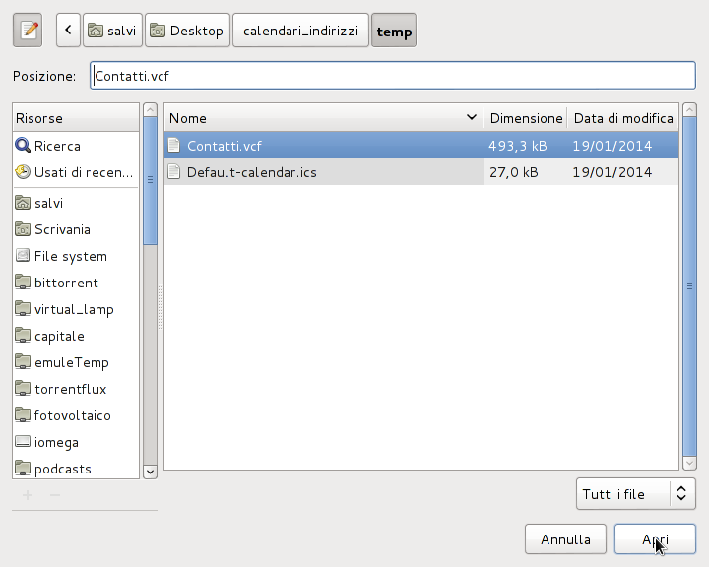Open capitale bookmark folder
Screen dimensions: 709x567
(76, 336)
